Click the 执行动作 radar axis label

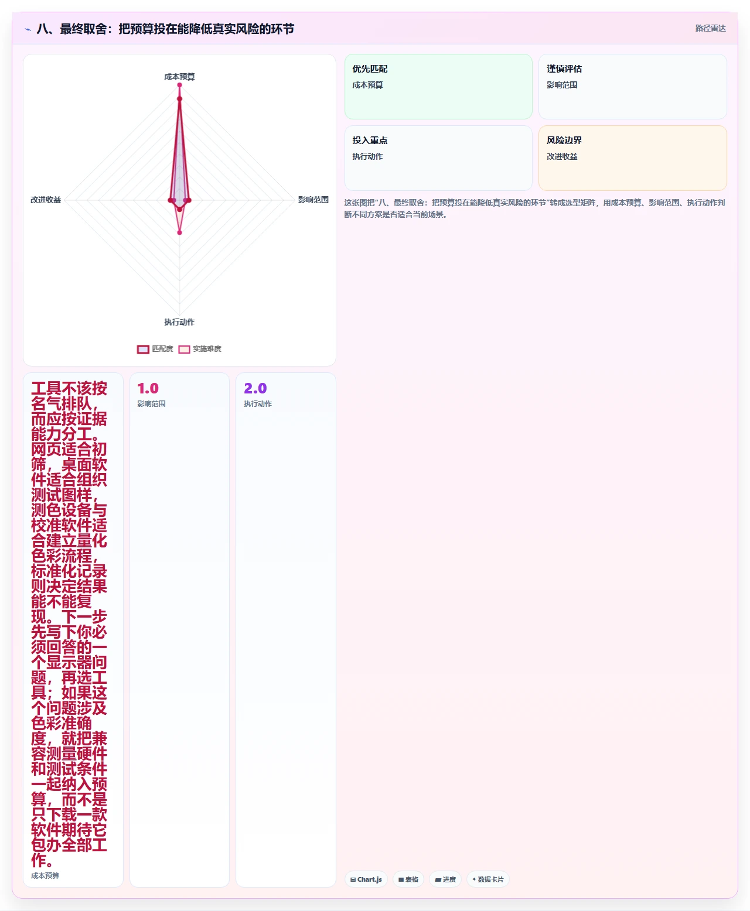(179, 322)
